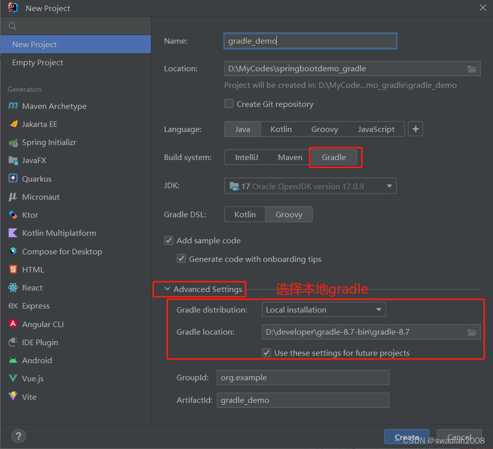
Task: Switch language to Kotlin
Action: tap(281, 129)
